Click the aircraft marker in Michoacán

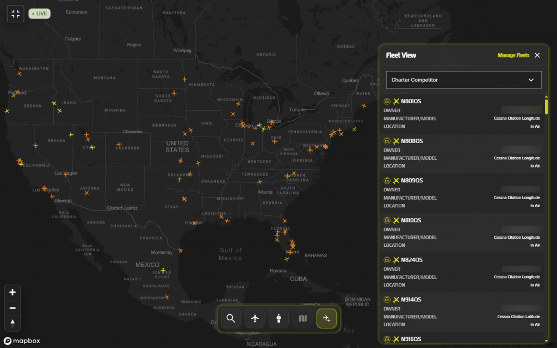166,297
